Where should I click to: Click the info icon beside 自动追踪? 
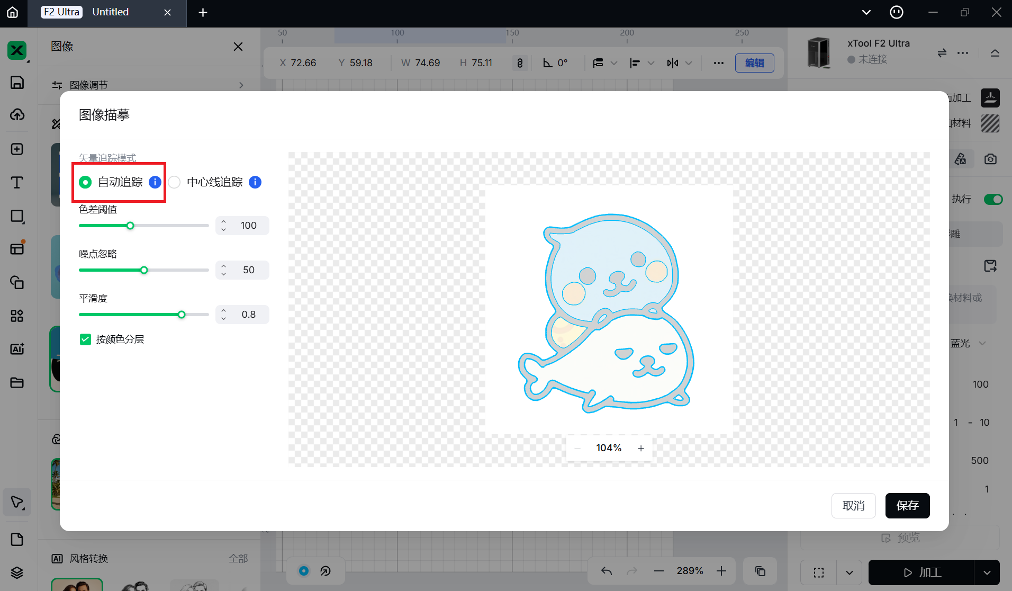(155, 182)
